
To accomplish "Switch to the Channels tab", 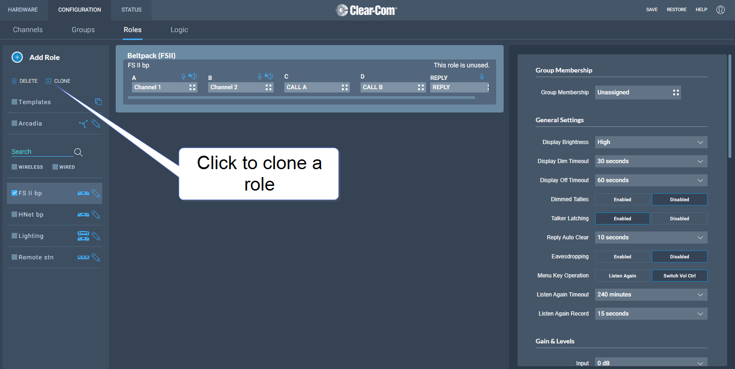I will coord(28,30).
